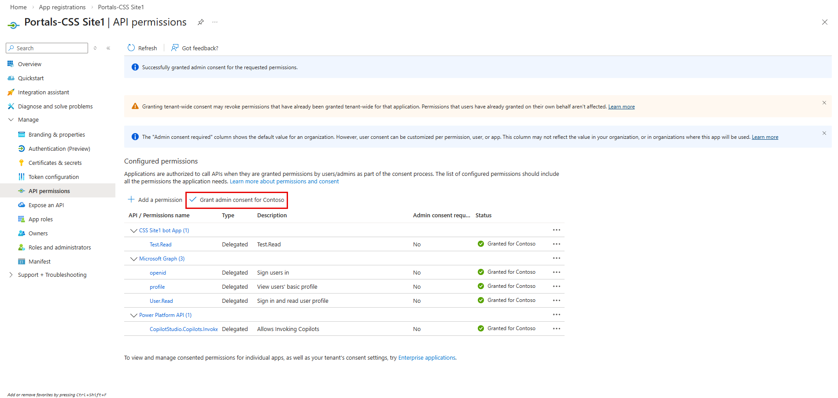838x398 pixels.
Task: Pin the API permissions page
Action: pyautogui.click(x=200, y=22)
